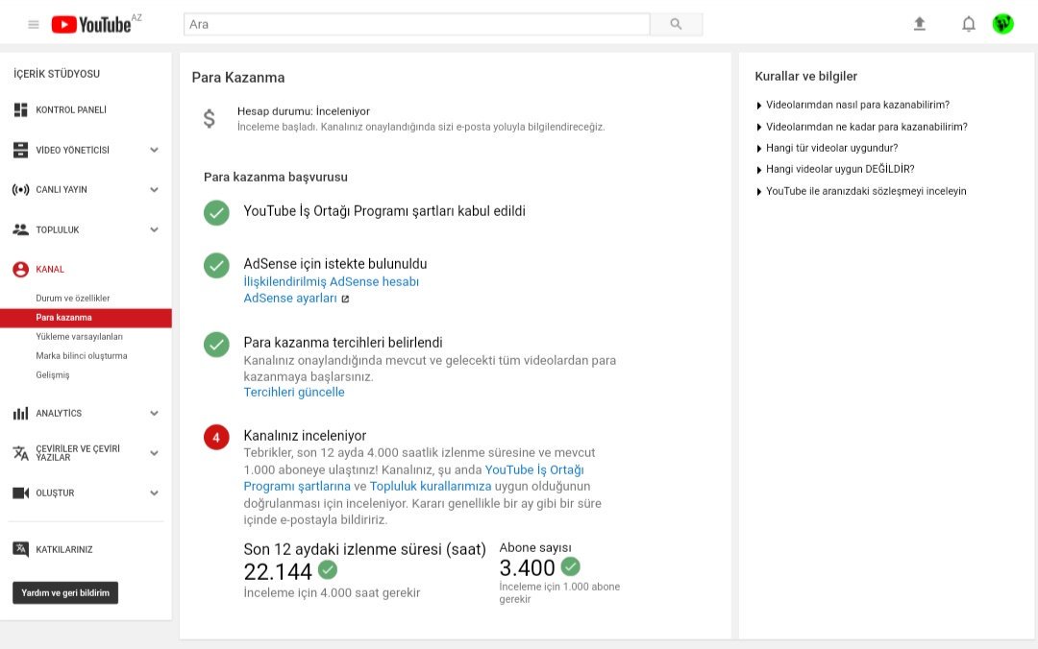Click the green check for İş Ortağı Programı
Image resolution: width=1038 pixels, height=649 pixels.
[x=216, y=212]
